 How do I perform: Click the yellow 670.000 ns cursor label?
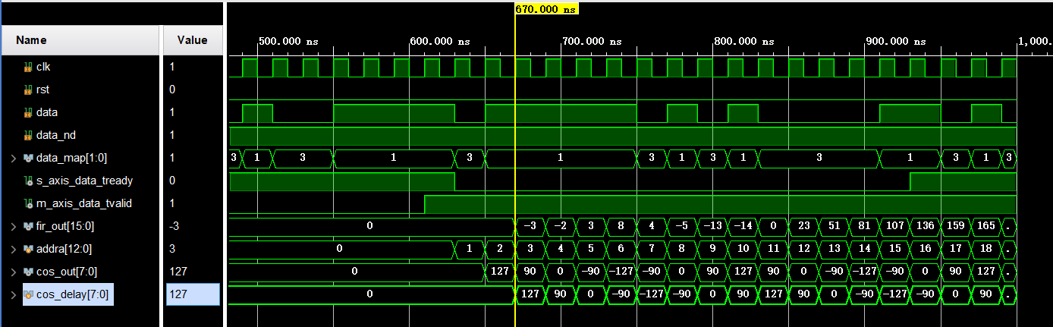click(x=546, y=9)
